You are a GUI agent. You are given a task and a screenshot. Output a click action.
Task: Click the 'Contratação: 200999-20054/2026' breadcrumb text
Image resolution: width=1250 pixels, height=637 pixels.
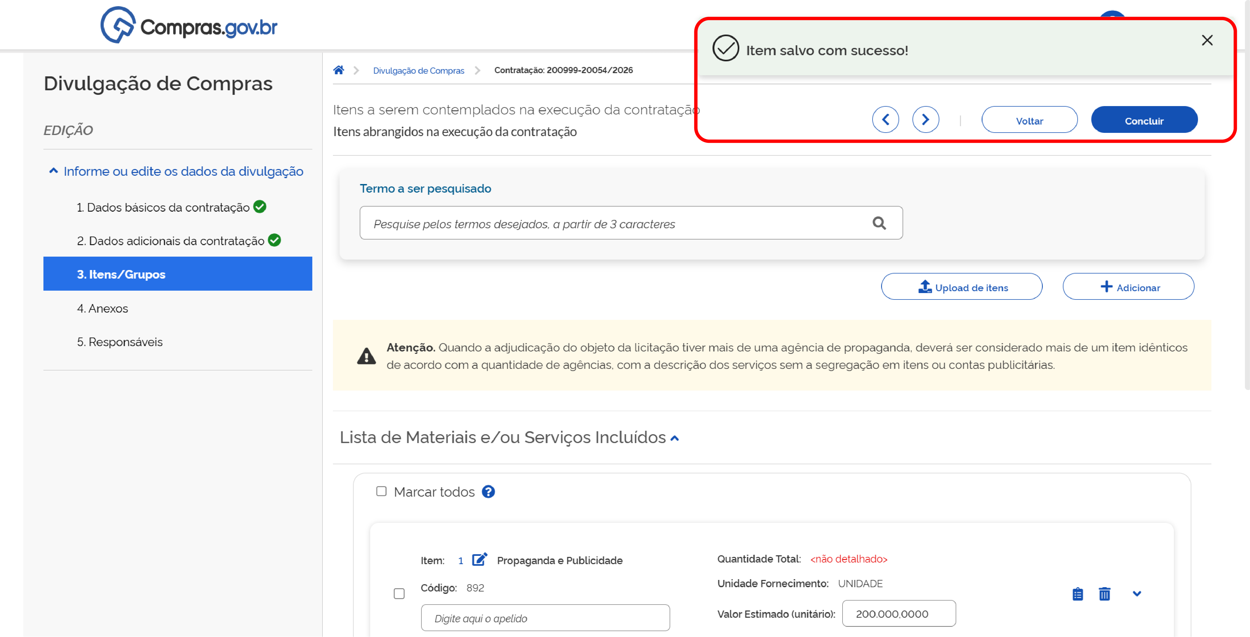563,70
